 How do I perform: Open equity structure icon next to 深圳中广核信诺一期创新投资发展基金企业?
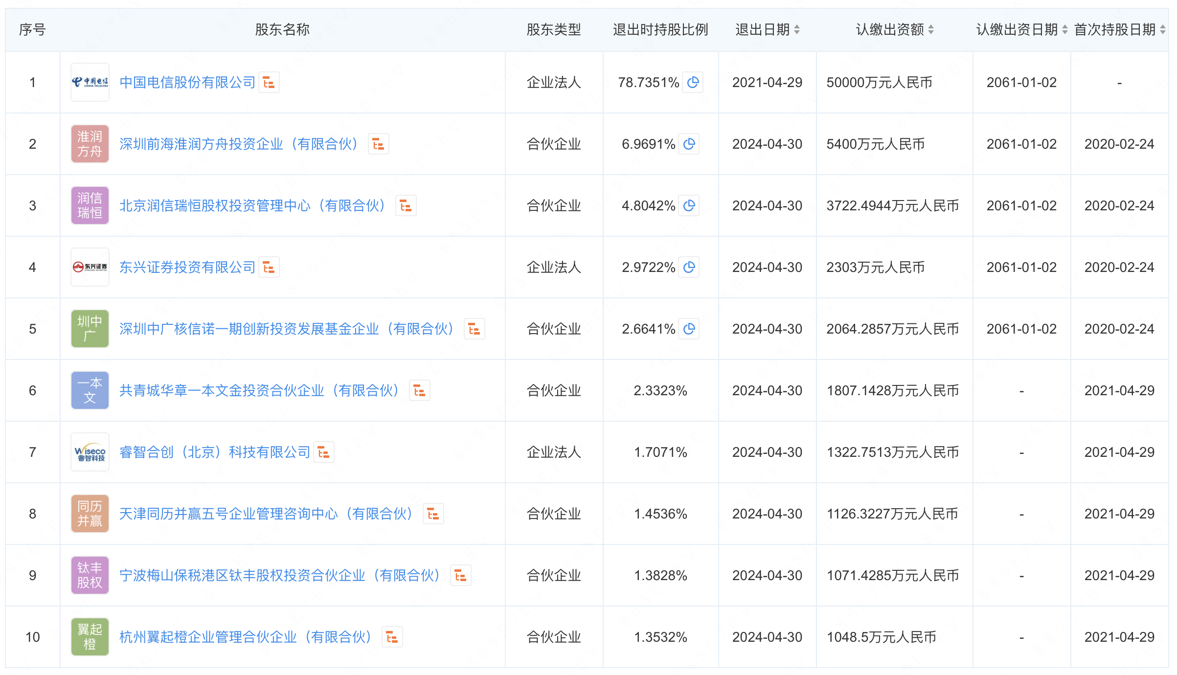[474, 329]
